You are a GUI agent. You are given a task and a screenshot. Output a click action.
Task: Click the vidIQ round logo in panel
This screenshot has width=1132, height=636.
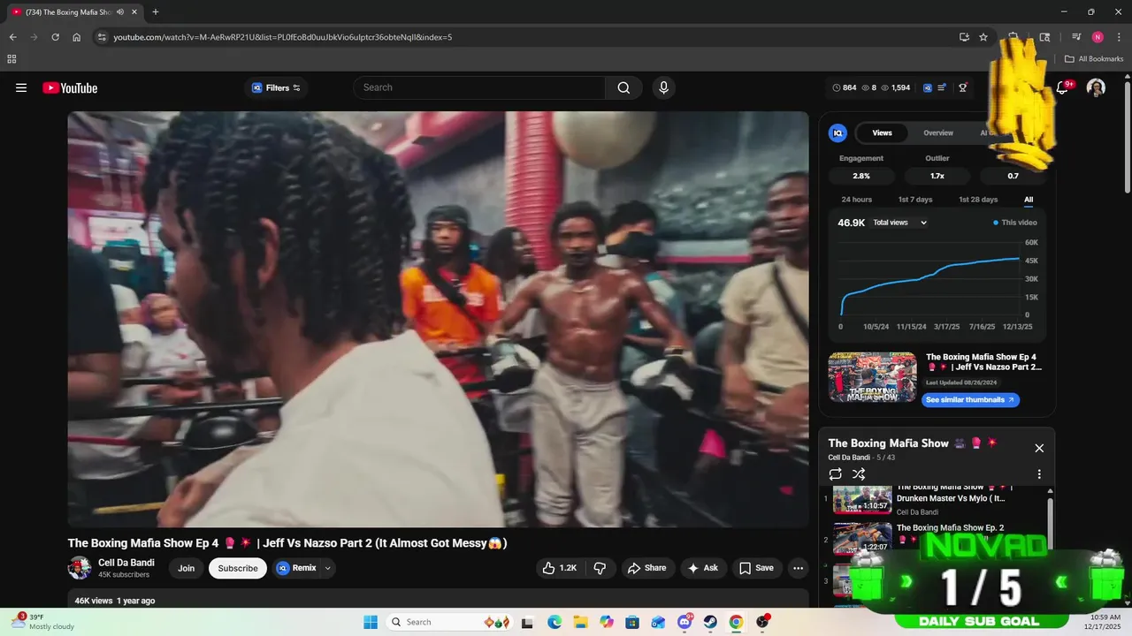click(838, 132)
